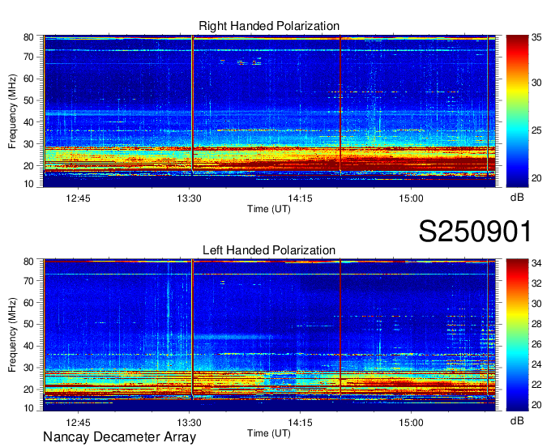
Task: Click the 10 MHz tick on Left Handed plot
Action: coord(28,408)
